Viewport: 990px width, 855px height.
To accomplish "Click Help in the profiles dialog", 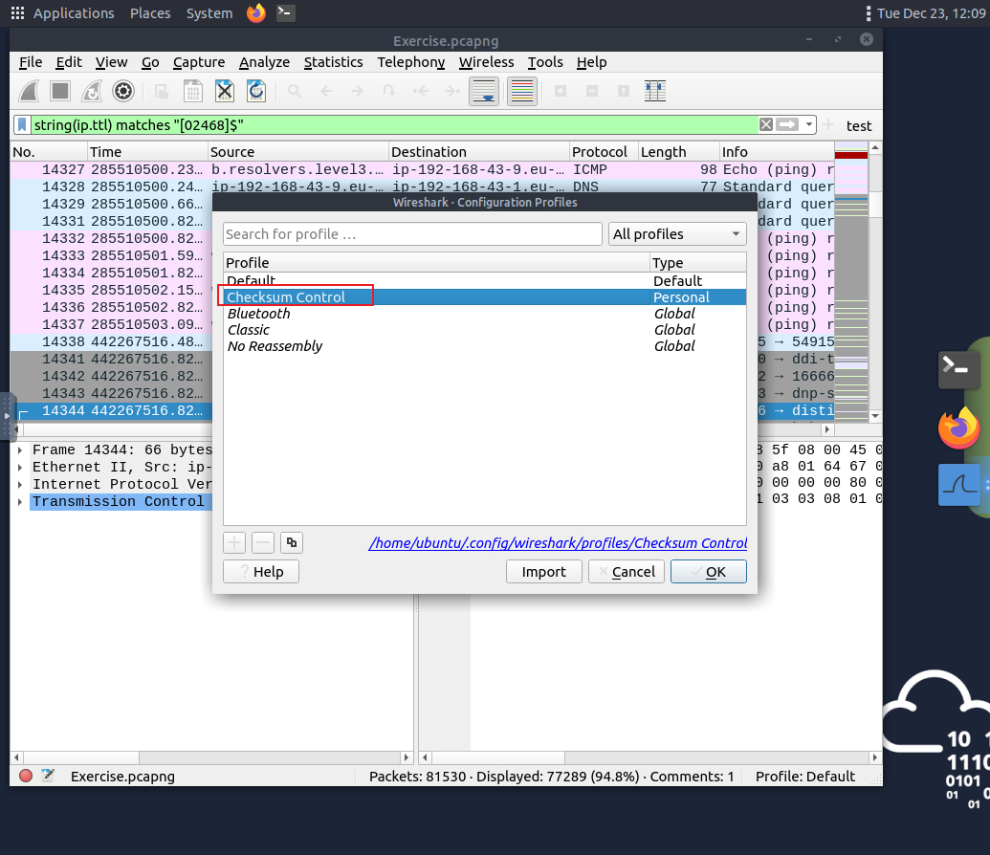I will click(261, 572).
